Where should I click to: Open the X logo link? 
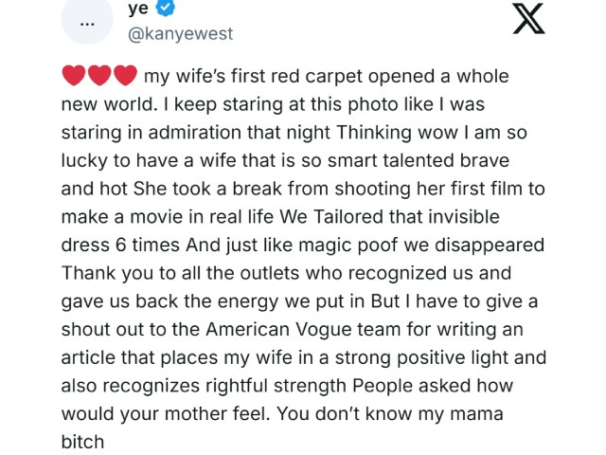(528, 19)
